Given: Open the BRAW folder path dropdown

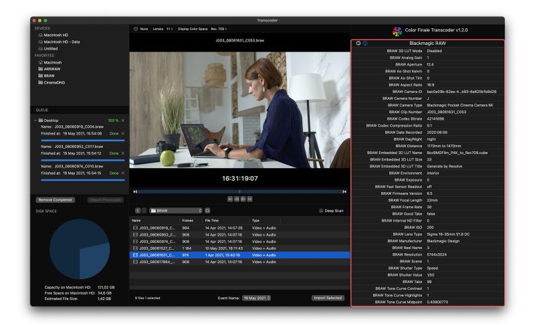Looking at the screenshot, I should click(176, 211).
